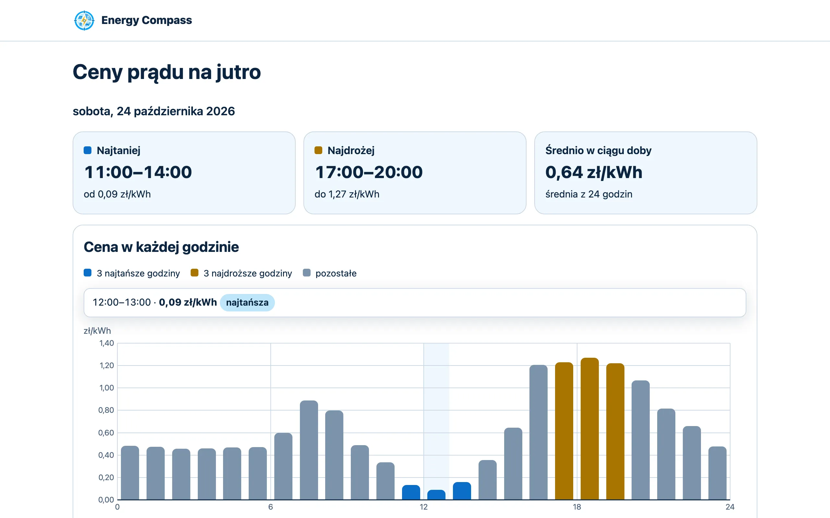This screenshot has width=830, height=518.
Task: Select the 19:00 amber bar
Action: (x=615, y=432)
